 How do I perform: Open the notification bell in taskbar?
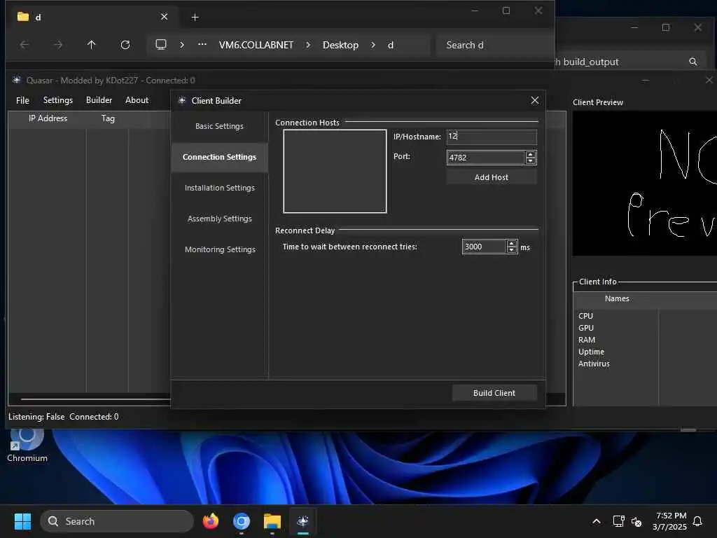[697, 521]
